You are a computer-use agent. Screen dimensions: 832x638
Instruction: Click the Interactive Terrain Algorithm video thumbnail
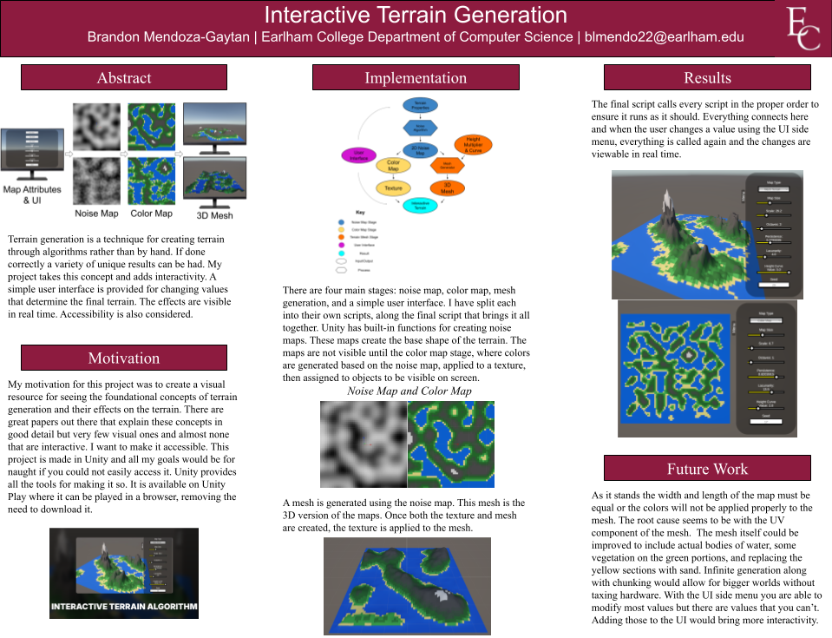point(124,573)
